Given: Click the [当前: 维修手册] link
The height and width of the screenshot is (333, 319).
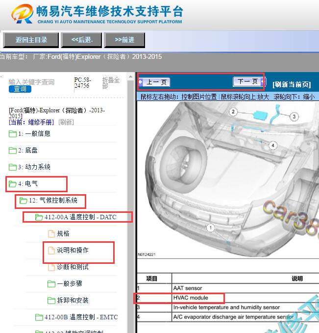Looking at the screenshot, I should [x=31, y=122].
